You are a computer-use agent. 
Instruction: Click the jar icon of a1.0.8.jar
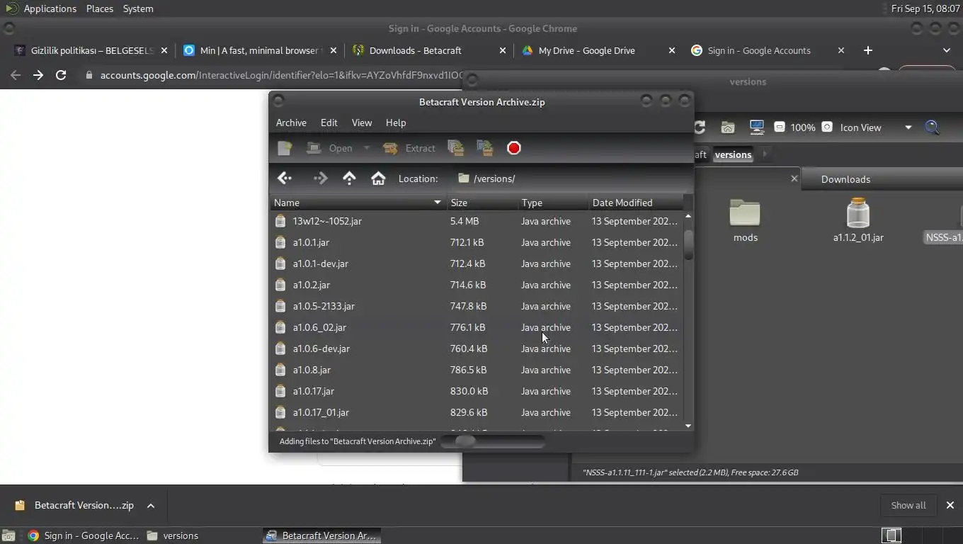click(280, 370)
